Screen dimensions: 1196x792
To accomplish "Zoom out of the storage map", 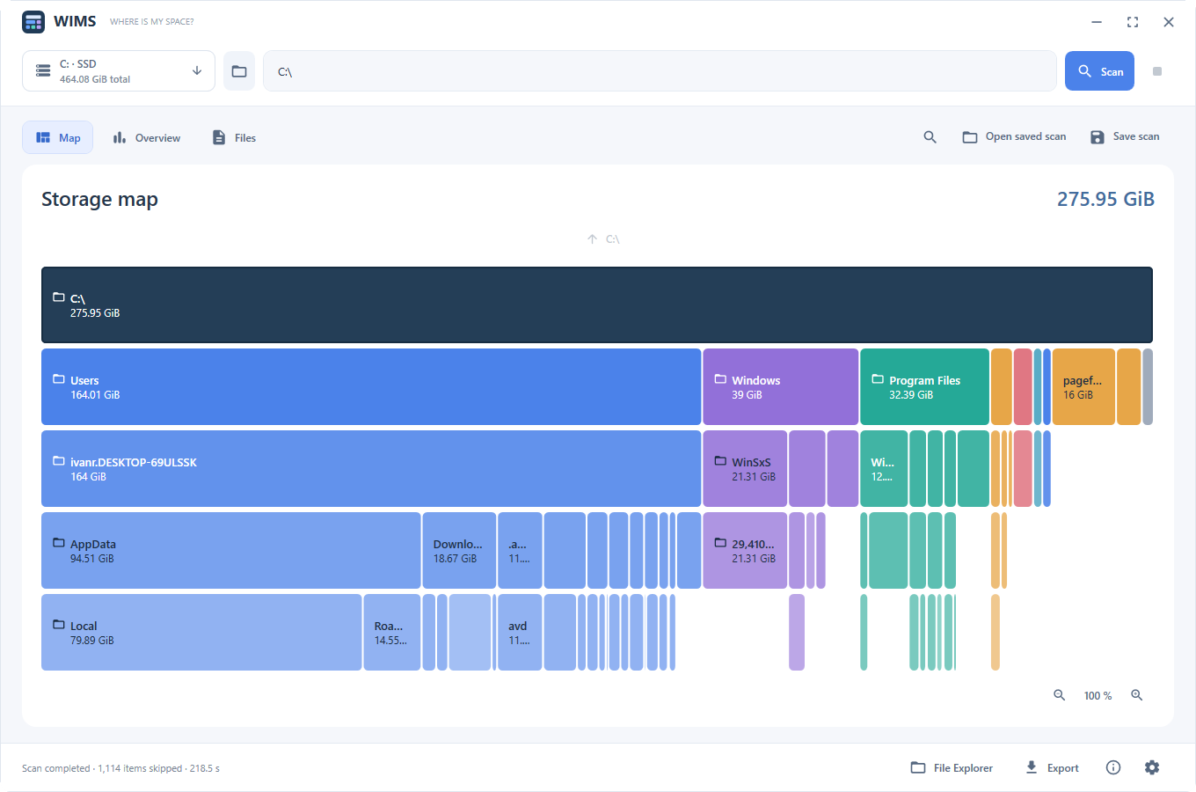I will pyautogui.click(x=1060, y=695).
